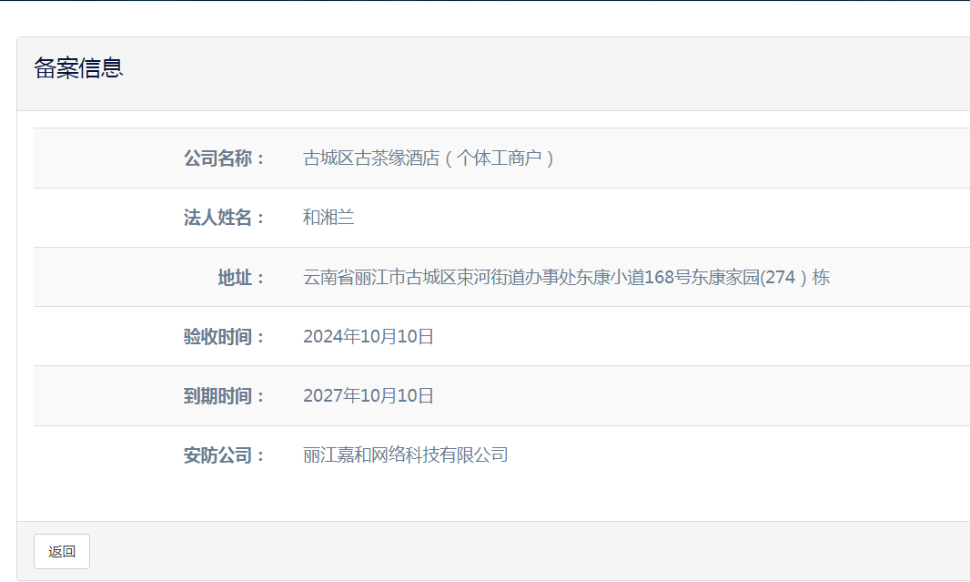Click 束河街道办事处 in the address
Screen dimensions: 970x582
[x=516, y=278]
